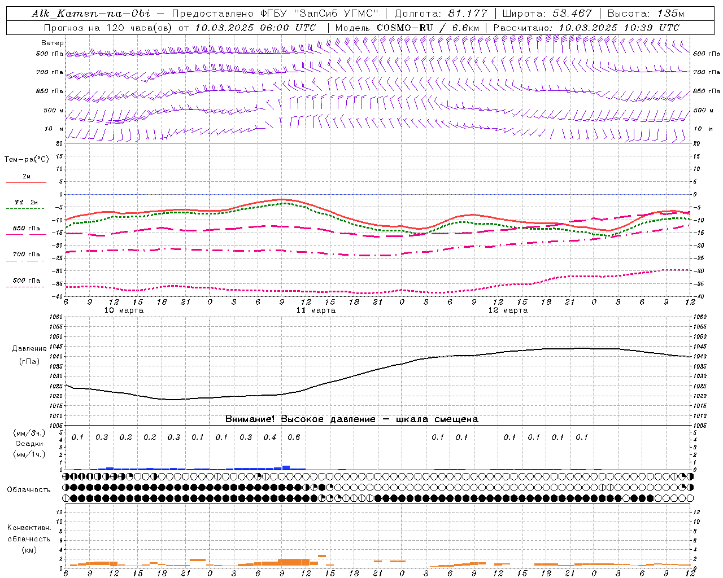Click the (гПа) unit label under Давление
Image resolution: width=723 pixels, height=578 pixels.
pos(29,362)
